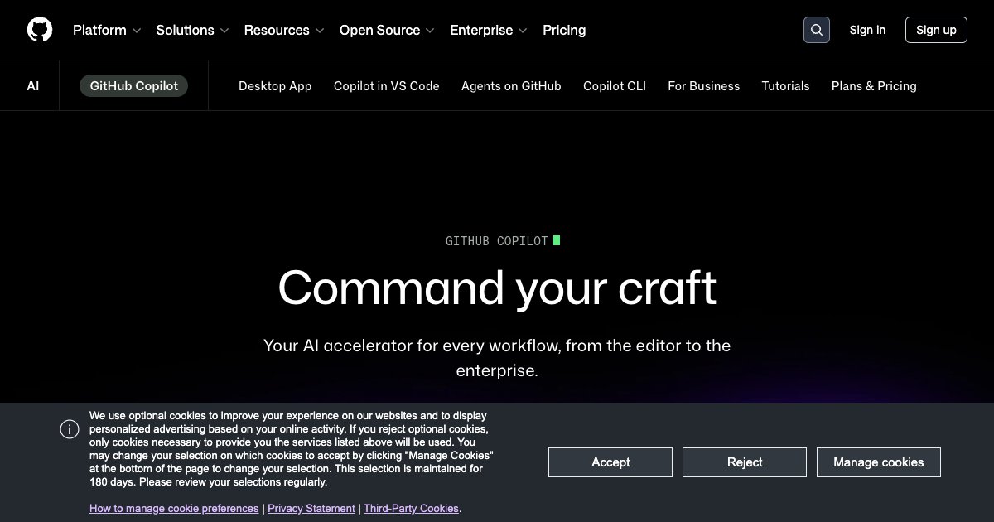Open the Copilot CLI tab

coord(615,85)
